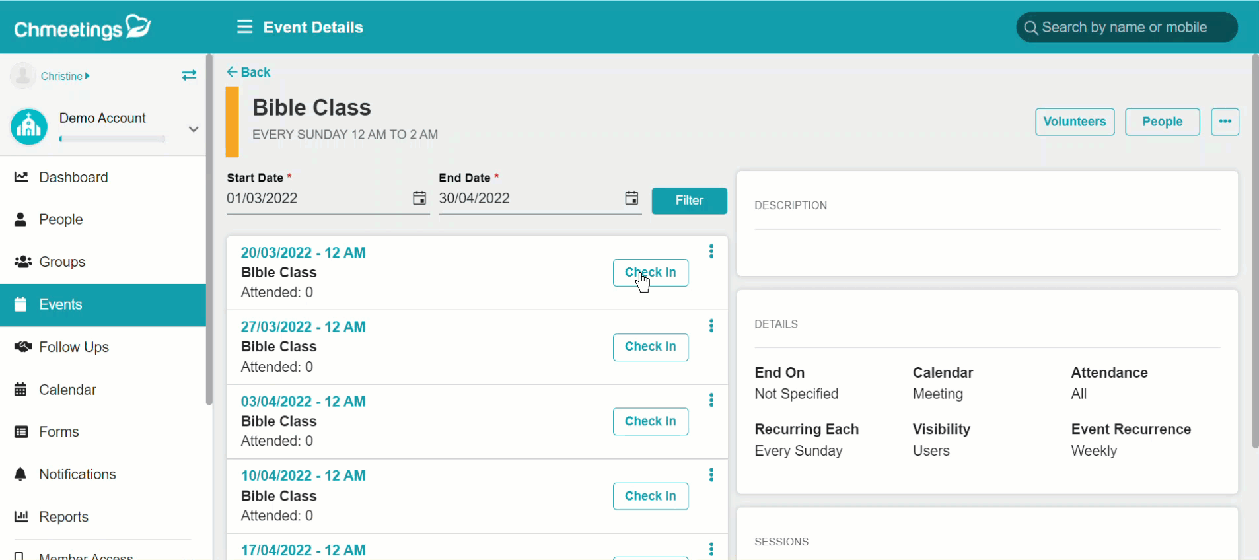
Task: Open Calendar in sidebar menu
Action: 103,390
